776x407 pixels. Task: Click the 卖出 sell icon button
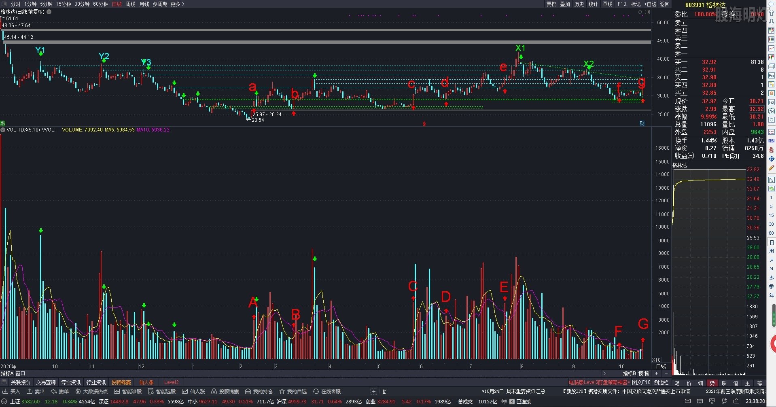coord(36,391)
